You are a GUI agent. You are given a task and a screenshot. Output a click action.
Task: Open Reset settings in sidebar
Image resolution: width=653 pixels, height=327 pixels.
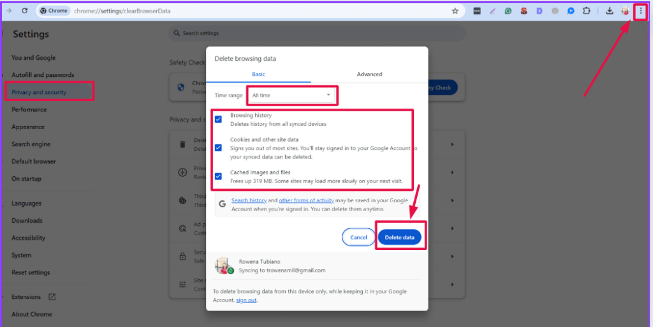pyautogui.click(x=31, y=272)
